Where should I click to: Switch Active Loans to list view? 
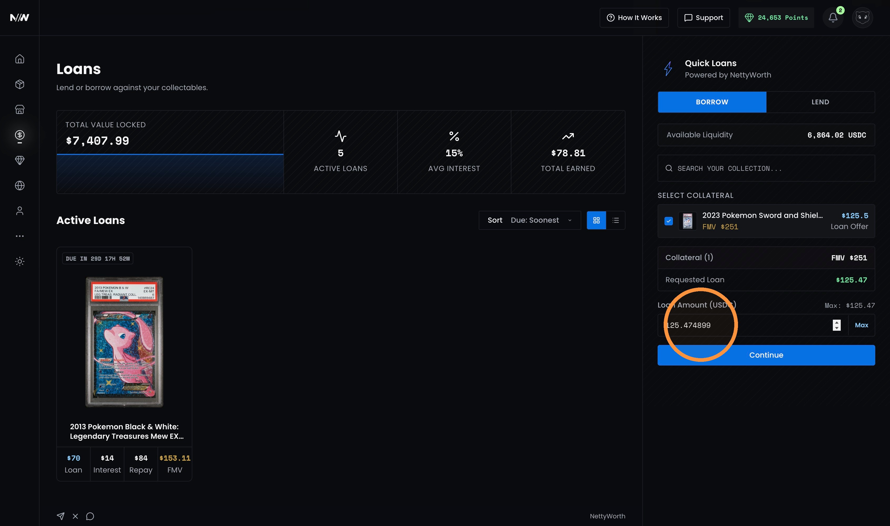pyautogui.click(x=616, y=220)
